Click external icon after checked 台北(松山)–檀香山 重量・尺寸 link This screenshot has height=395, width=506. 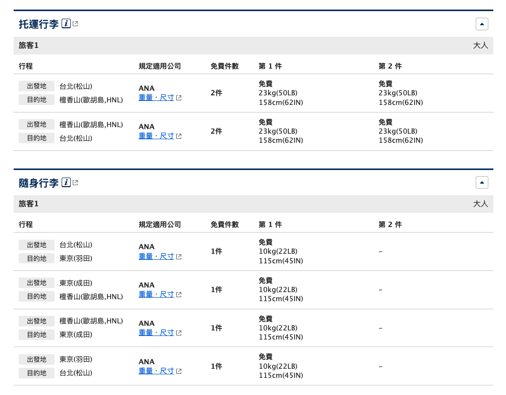coord(179,98)
